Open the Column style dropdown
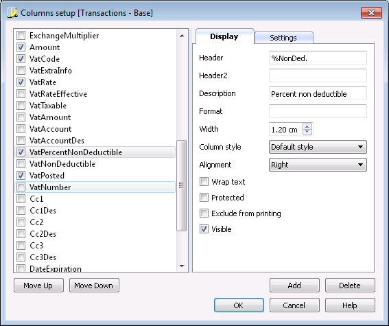The height and width of the screenshot is (326, 389). tap(318, 147)
